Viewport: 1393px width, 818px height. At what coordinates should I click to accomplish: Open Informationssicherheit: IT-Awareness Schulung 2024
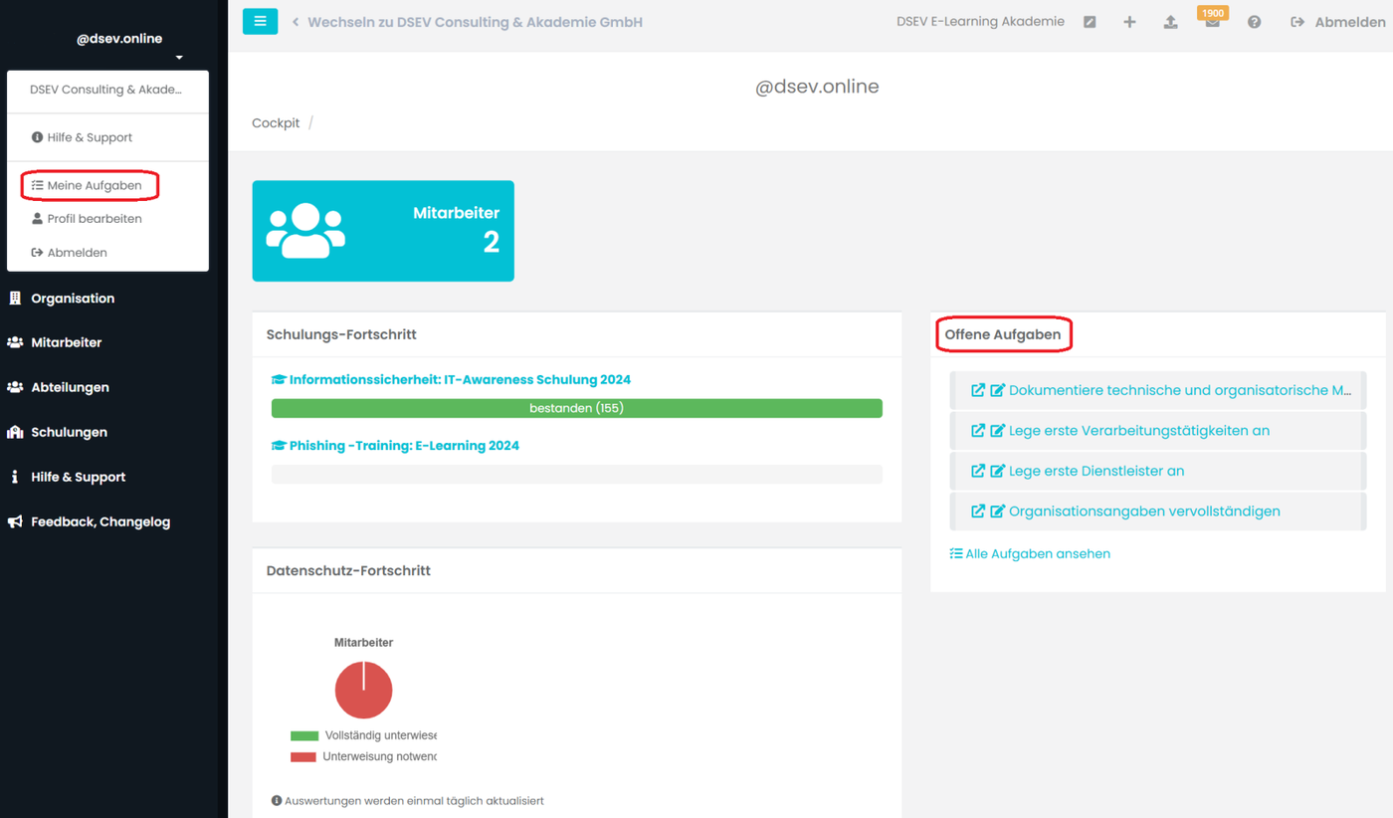pos(451,380)
